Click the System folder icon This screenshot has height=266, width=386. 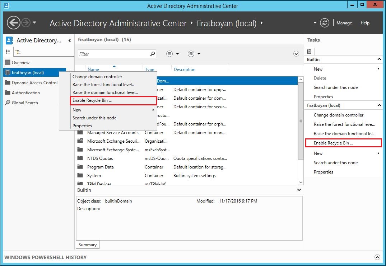coord(80,175)
